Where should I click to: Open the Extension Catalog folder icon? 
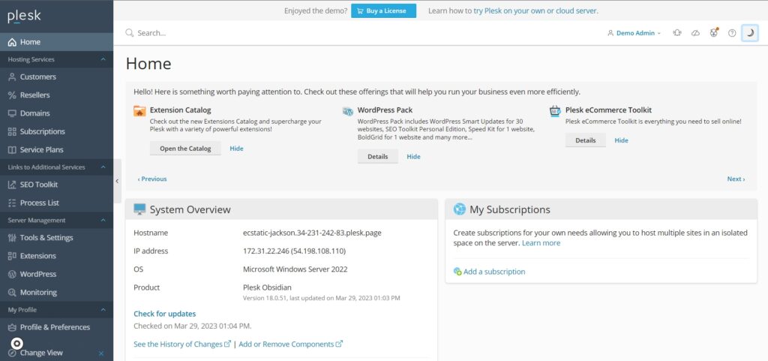point(139,110)
